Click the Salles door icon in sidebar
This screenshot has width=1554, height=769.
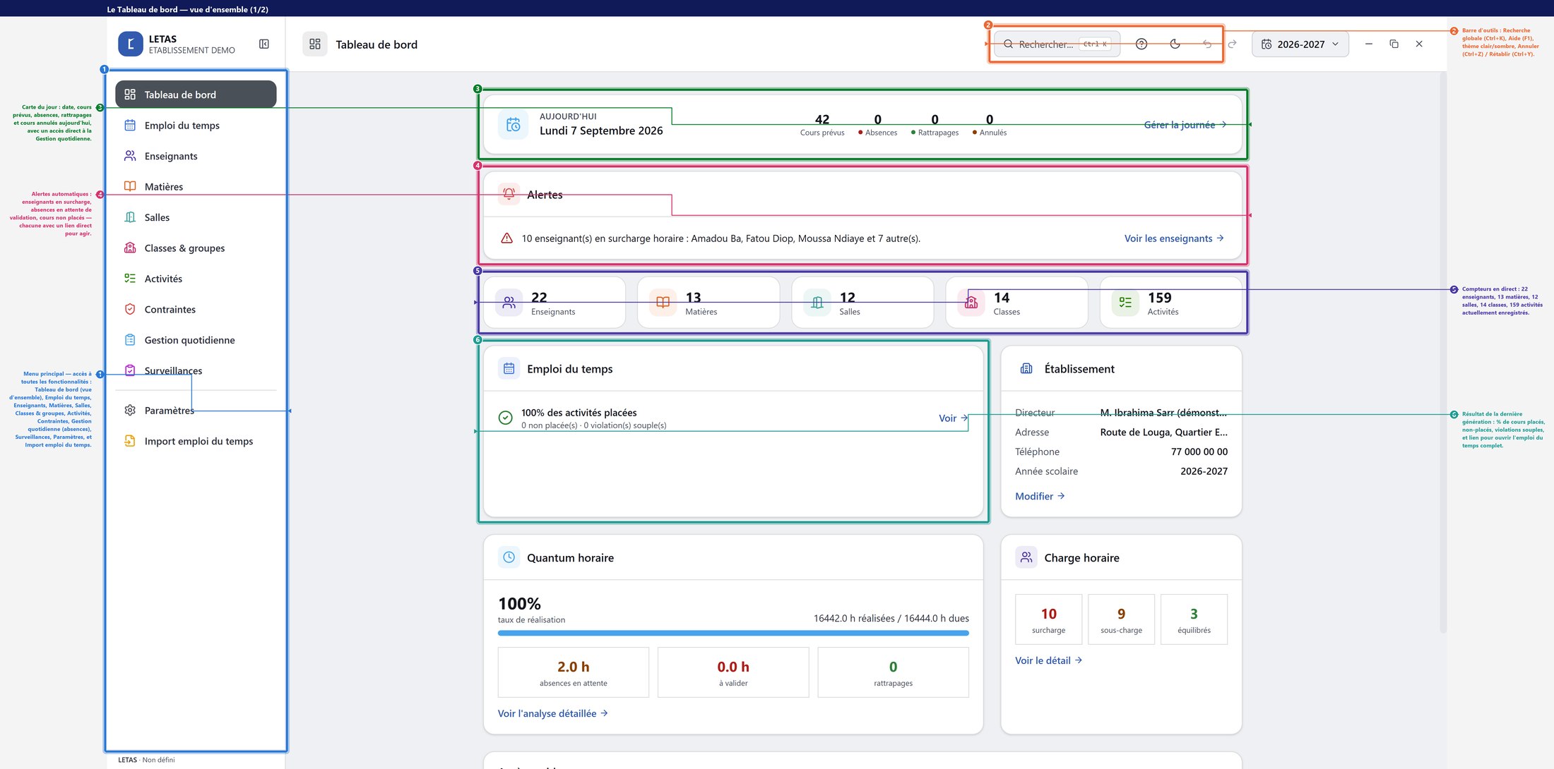pyautogui.click(x=130, y=217)
